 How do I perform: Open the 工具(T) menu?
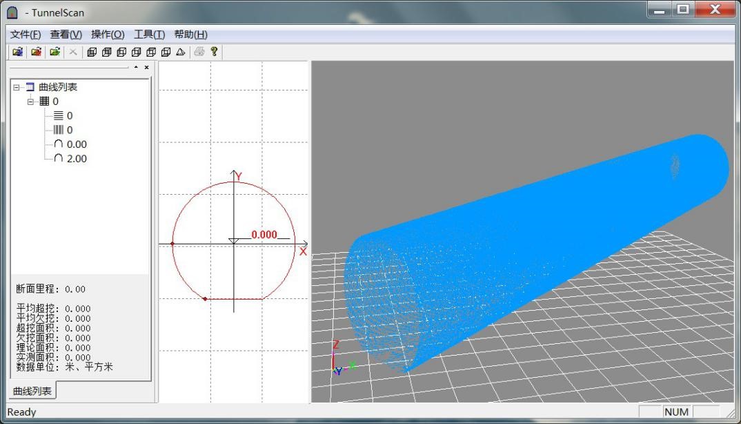pos(149,35)
